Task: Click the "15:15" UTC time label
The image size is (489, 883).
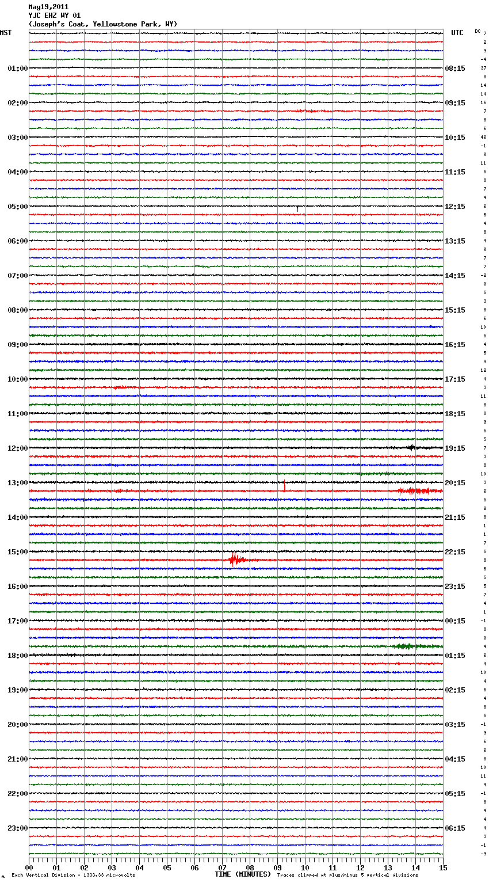Action: 455,310
